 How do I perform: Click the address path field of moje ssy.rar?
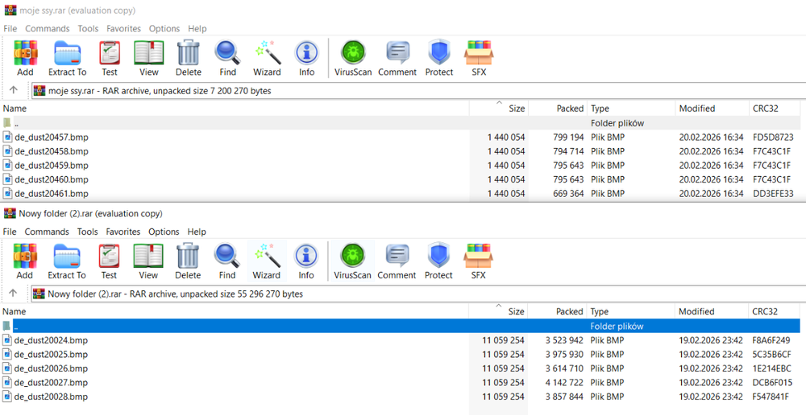(x=403, y=91)
